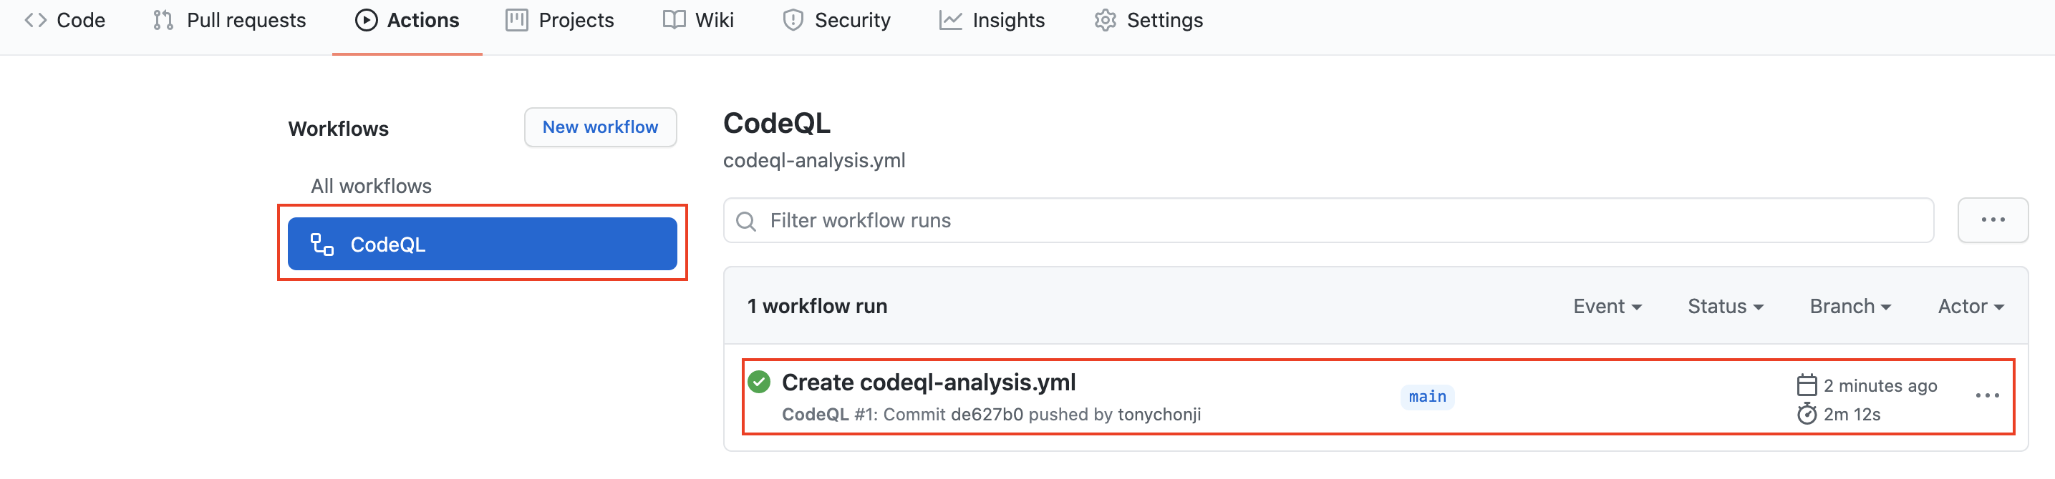
Task: Open the Create codeql-analysis.yml run
Action: 929,382
